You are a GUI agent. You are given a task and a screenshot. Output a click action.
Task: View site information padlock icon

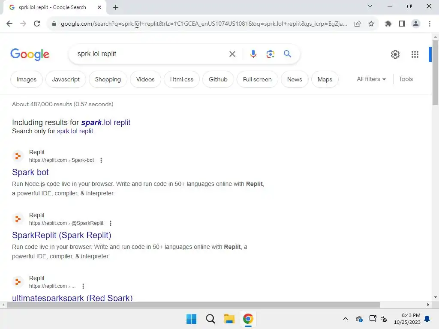pyautogui.click(x=54, y=24)
